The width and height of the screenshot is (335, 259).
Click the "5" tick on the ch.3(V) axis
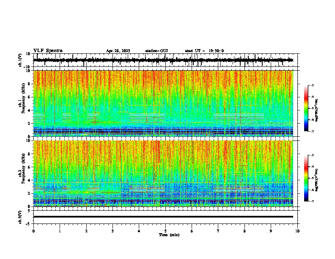pyautogui.click(x=30, y=210)
